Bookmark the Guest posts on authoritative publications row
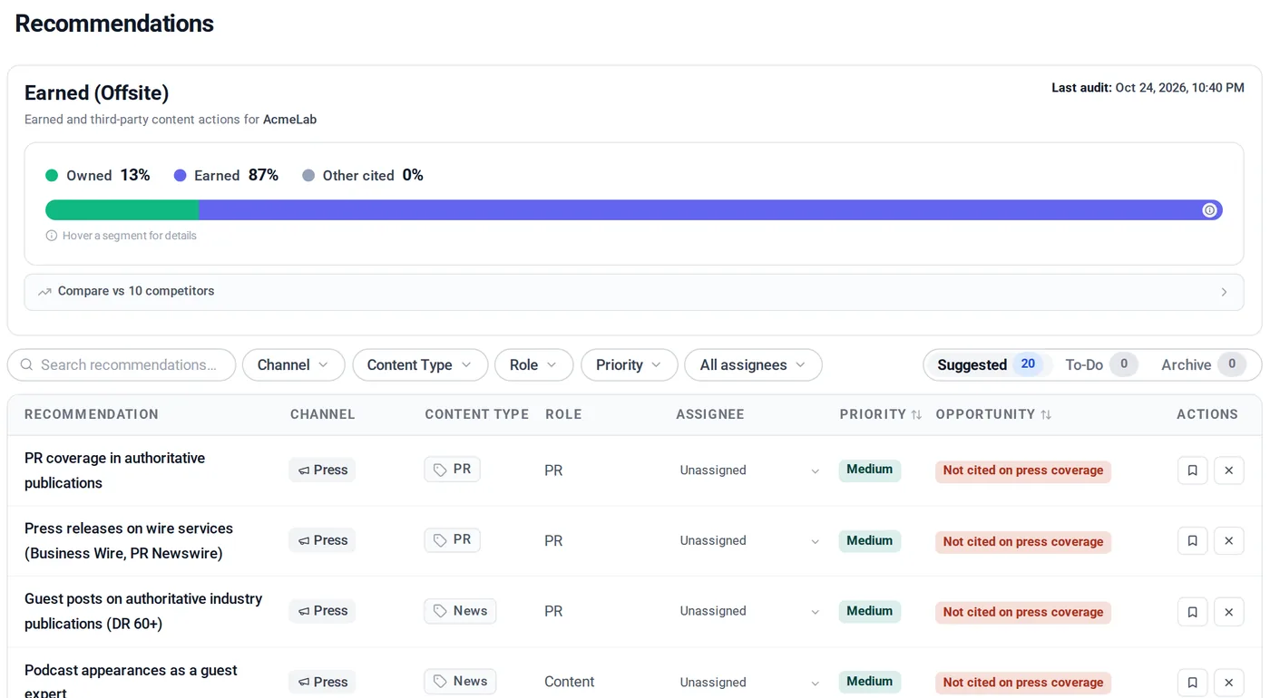Viewport: 1270px width, 698px height. pos(1192,612)
